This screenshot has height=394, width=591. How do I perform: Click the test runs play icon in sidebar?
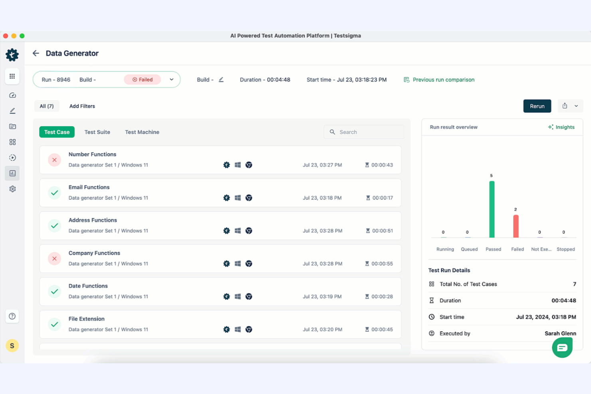point(12,157)
